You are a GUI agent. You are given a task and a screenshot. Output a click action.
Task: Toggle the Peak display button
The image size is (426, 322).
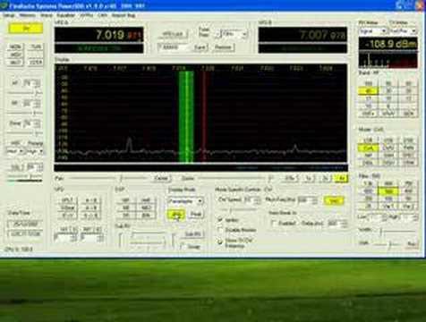(196, 214)
